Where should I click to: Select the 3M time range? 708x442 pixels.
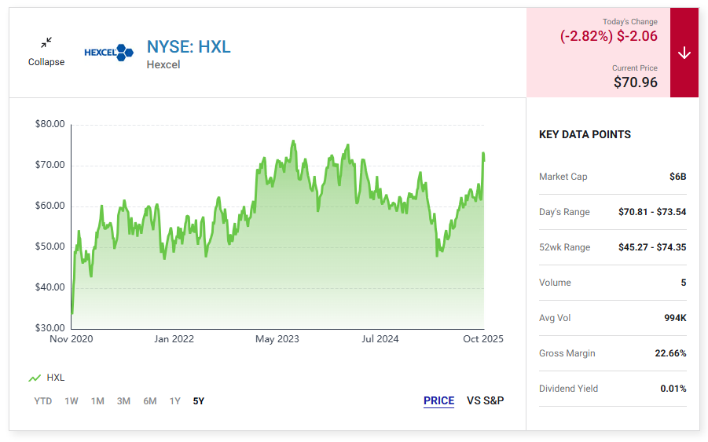123,401
